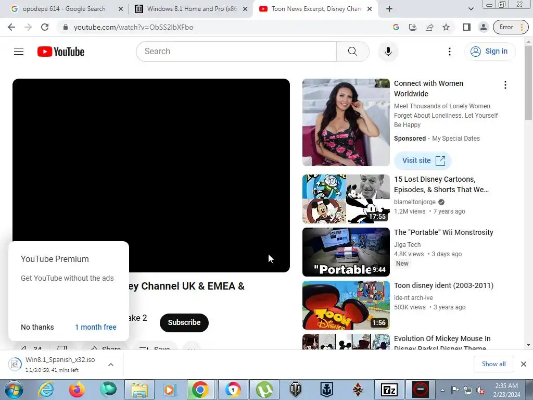Start voice search with microphone icon
Viewport: 533px width, 400px height.
pyautogui.click(x=388, y=52)
